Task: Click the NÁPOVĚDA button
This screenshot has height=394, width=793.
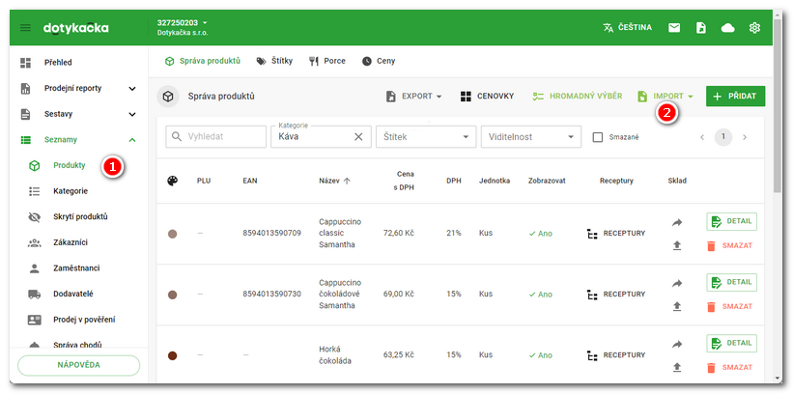Action: [78, 365]
